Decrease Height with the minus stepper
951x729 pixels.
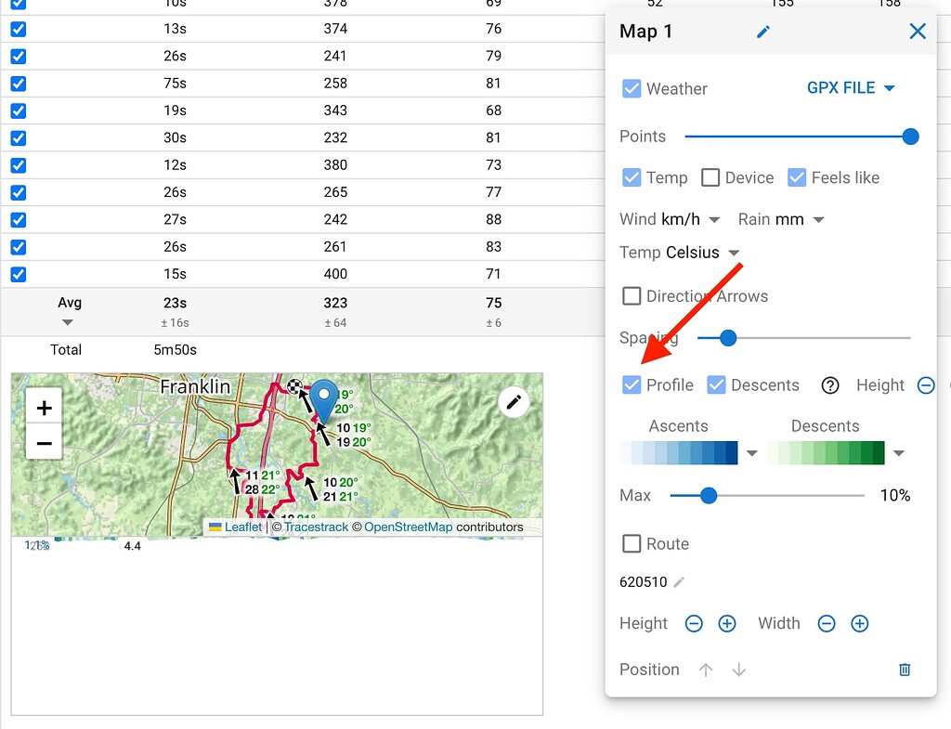694,623
